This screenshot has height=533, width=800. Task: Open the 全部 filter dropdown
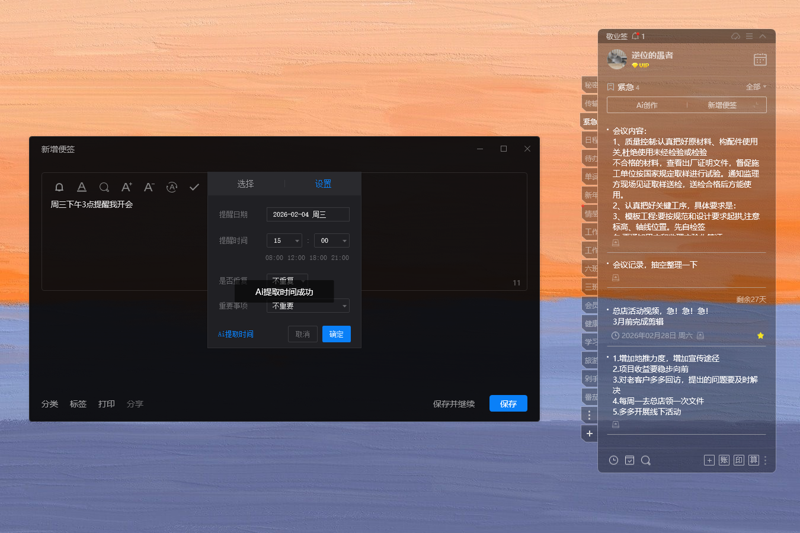pyautogui.click(x=756, y=86)
